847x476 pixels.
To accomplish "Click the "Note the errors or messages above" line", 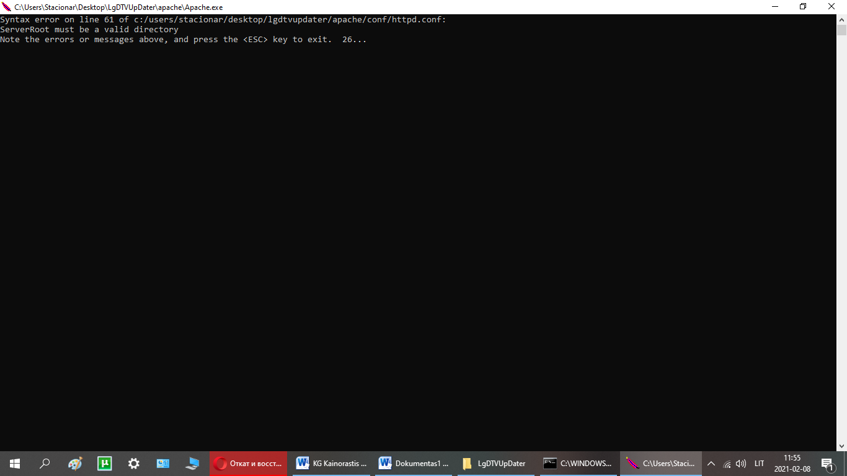I will click(x=184, y=40).
